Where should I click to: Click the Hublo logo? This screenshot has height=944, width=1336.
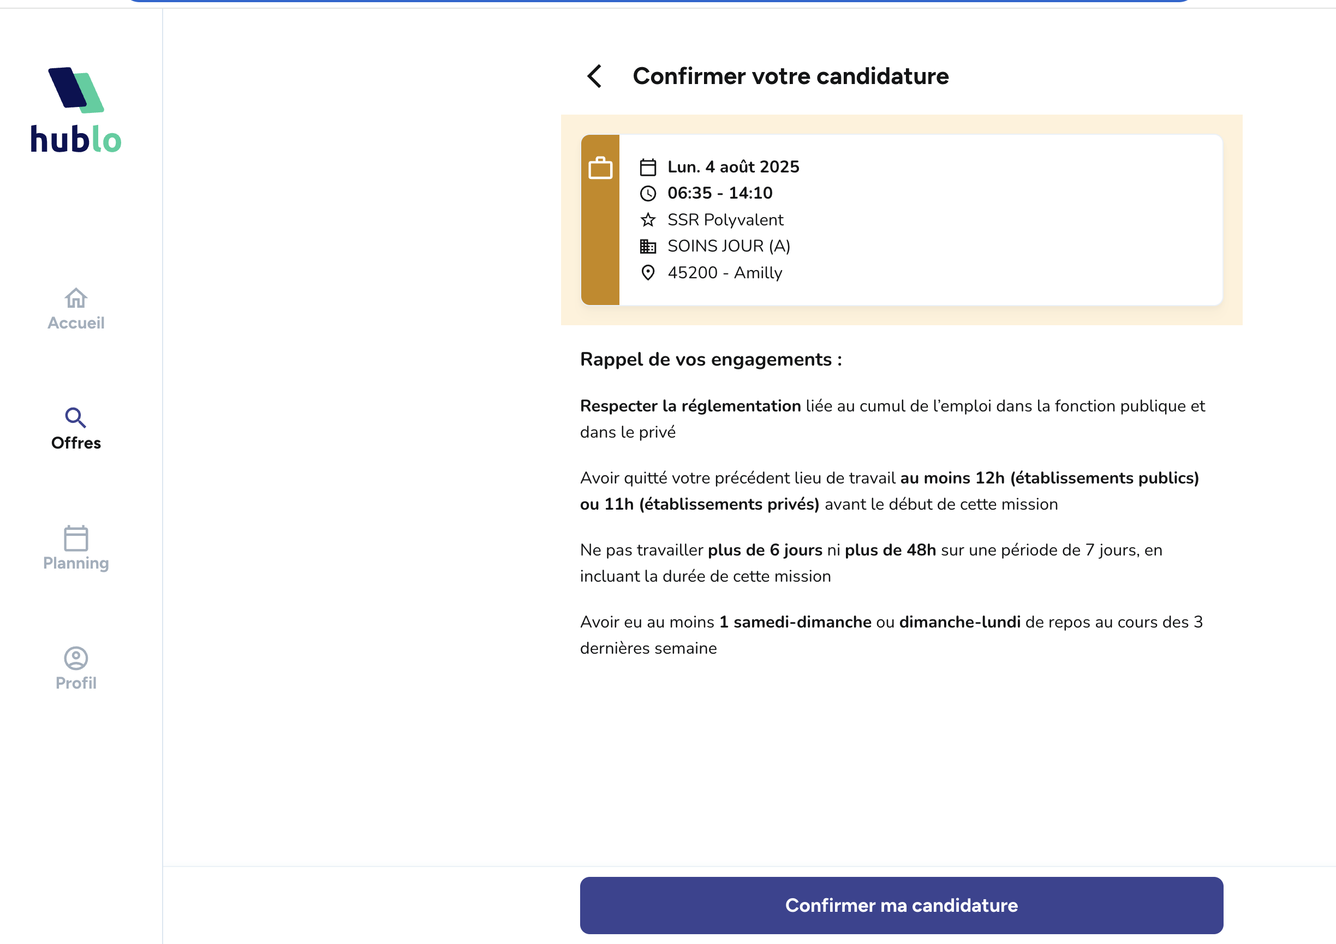pos(76,111)
